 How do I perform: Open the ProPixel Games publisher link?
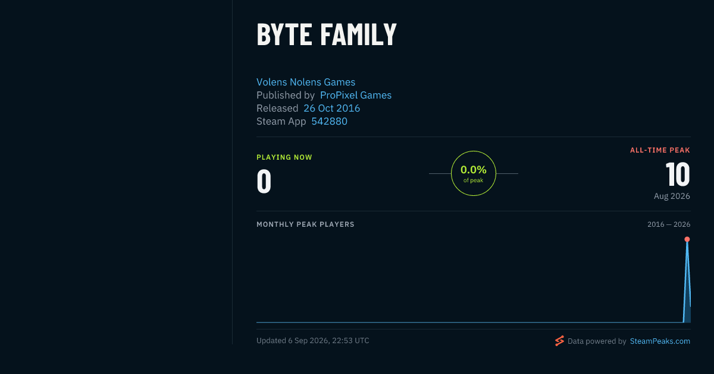(356, 95)
